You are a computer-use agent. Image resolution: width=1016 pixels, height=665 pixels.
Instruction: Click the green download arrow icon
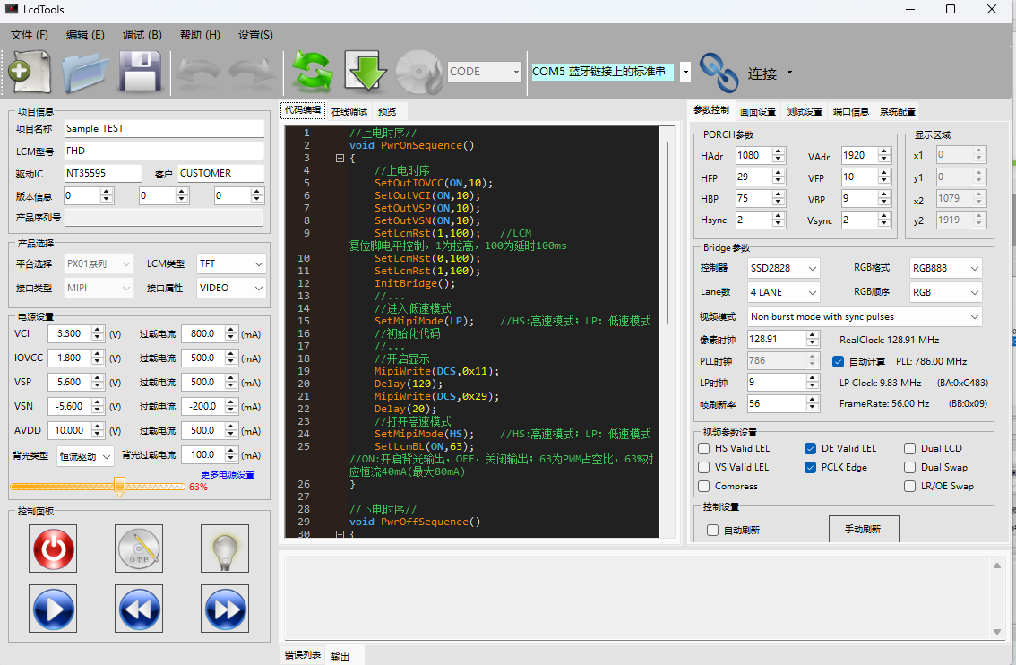(x=365, y=72)
